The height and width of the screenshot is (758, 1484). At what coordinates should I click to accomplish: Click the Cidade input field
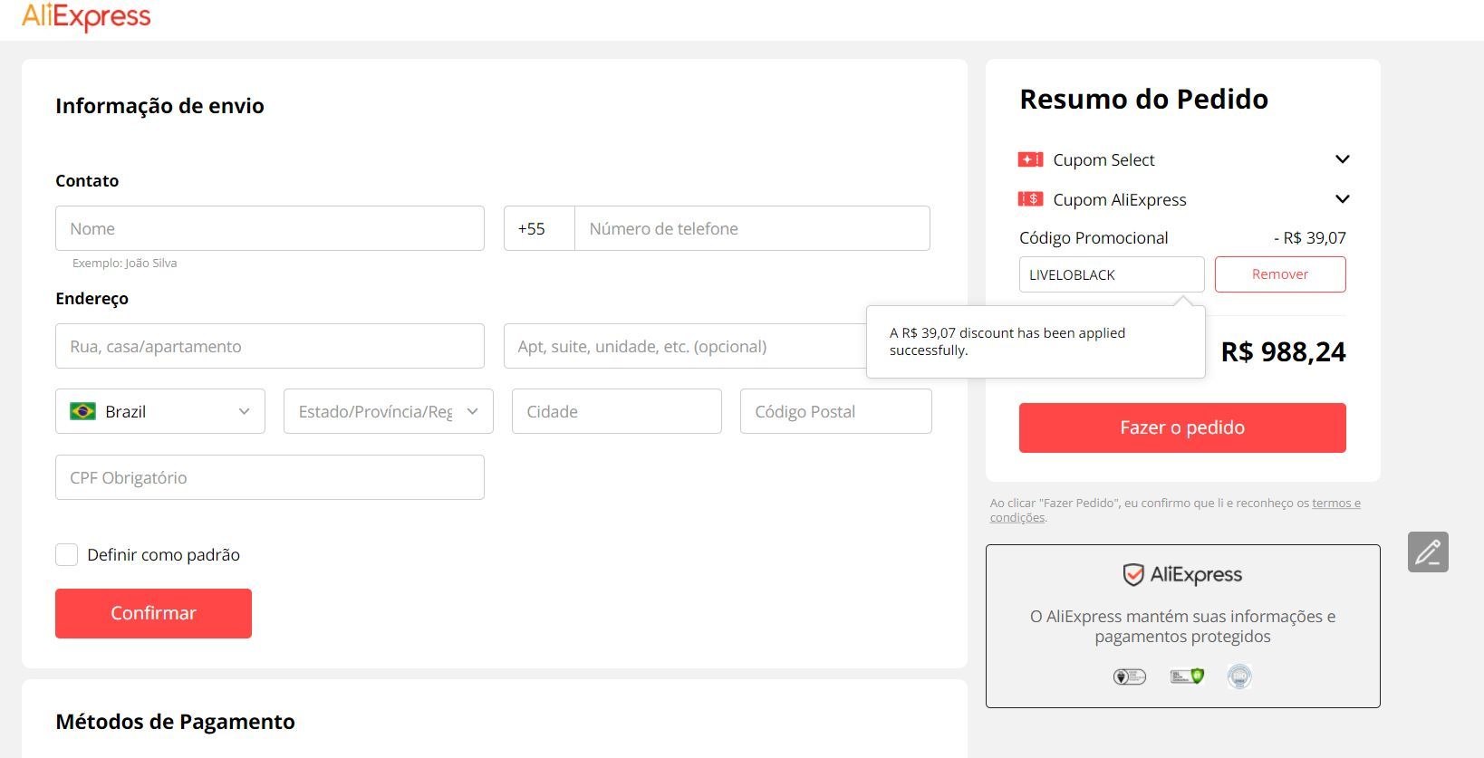pos(617,411)
